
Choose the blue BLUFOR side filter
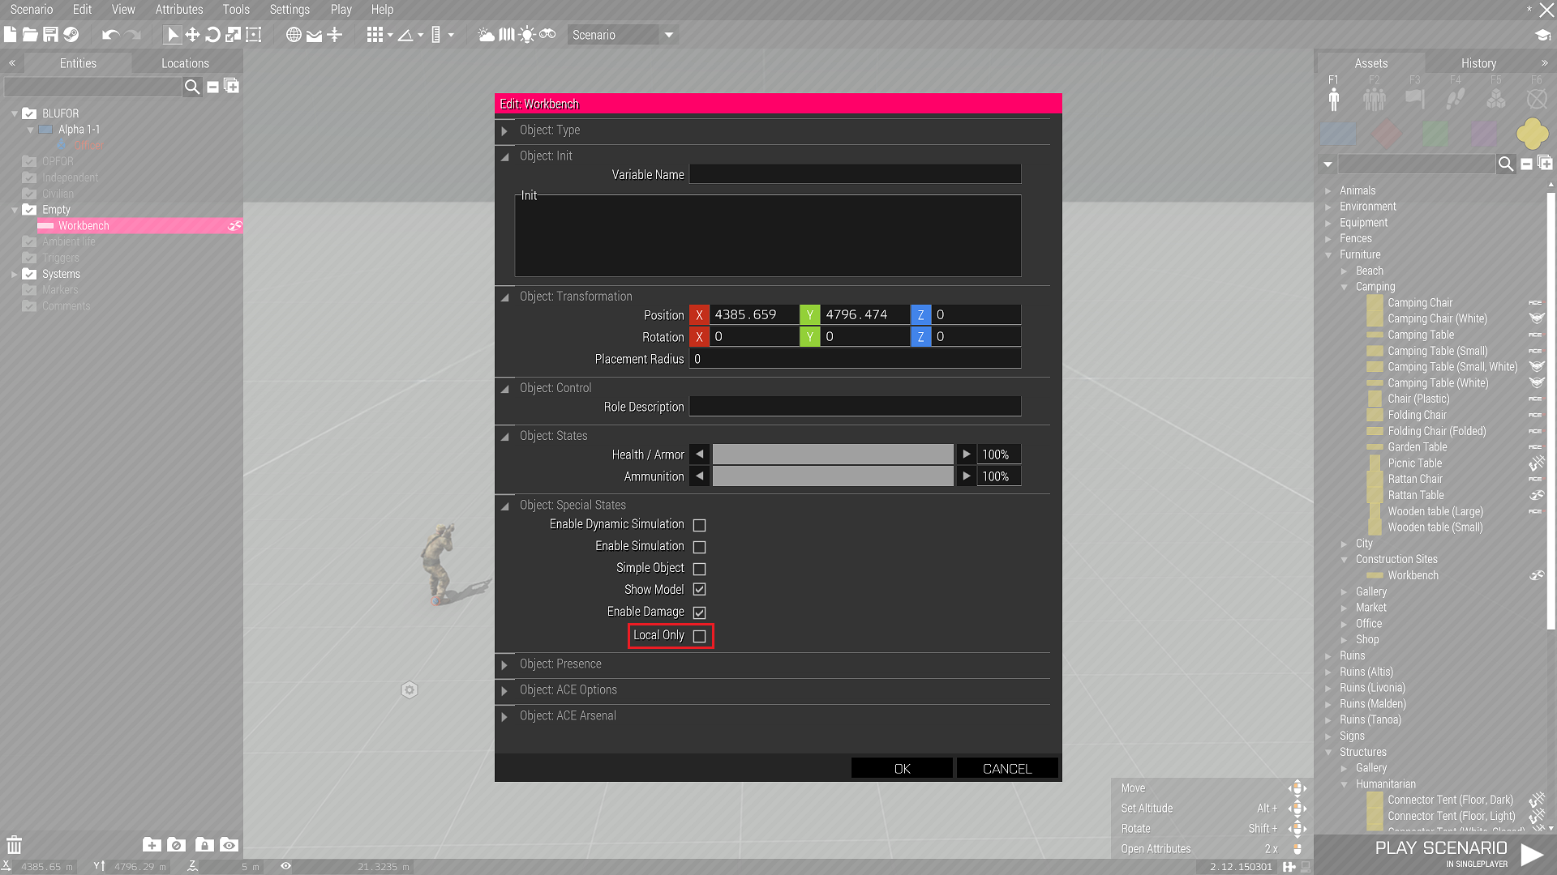tap(1338, 134)
